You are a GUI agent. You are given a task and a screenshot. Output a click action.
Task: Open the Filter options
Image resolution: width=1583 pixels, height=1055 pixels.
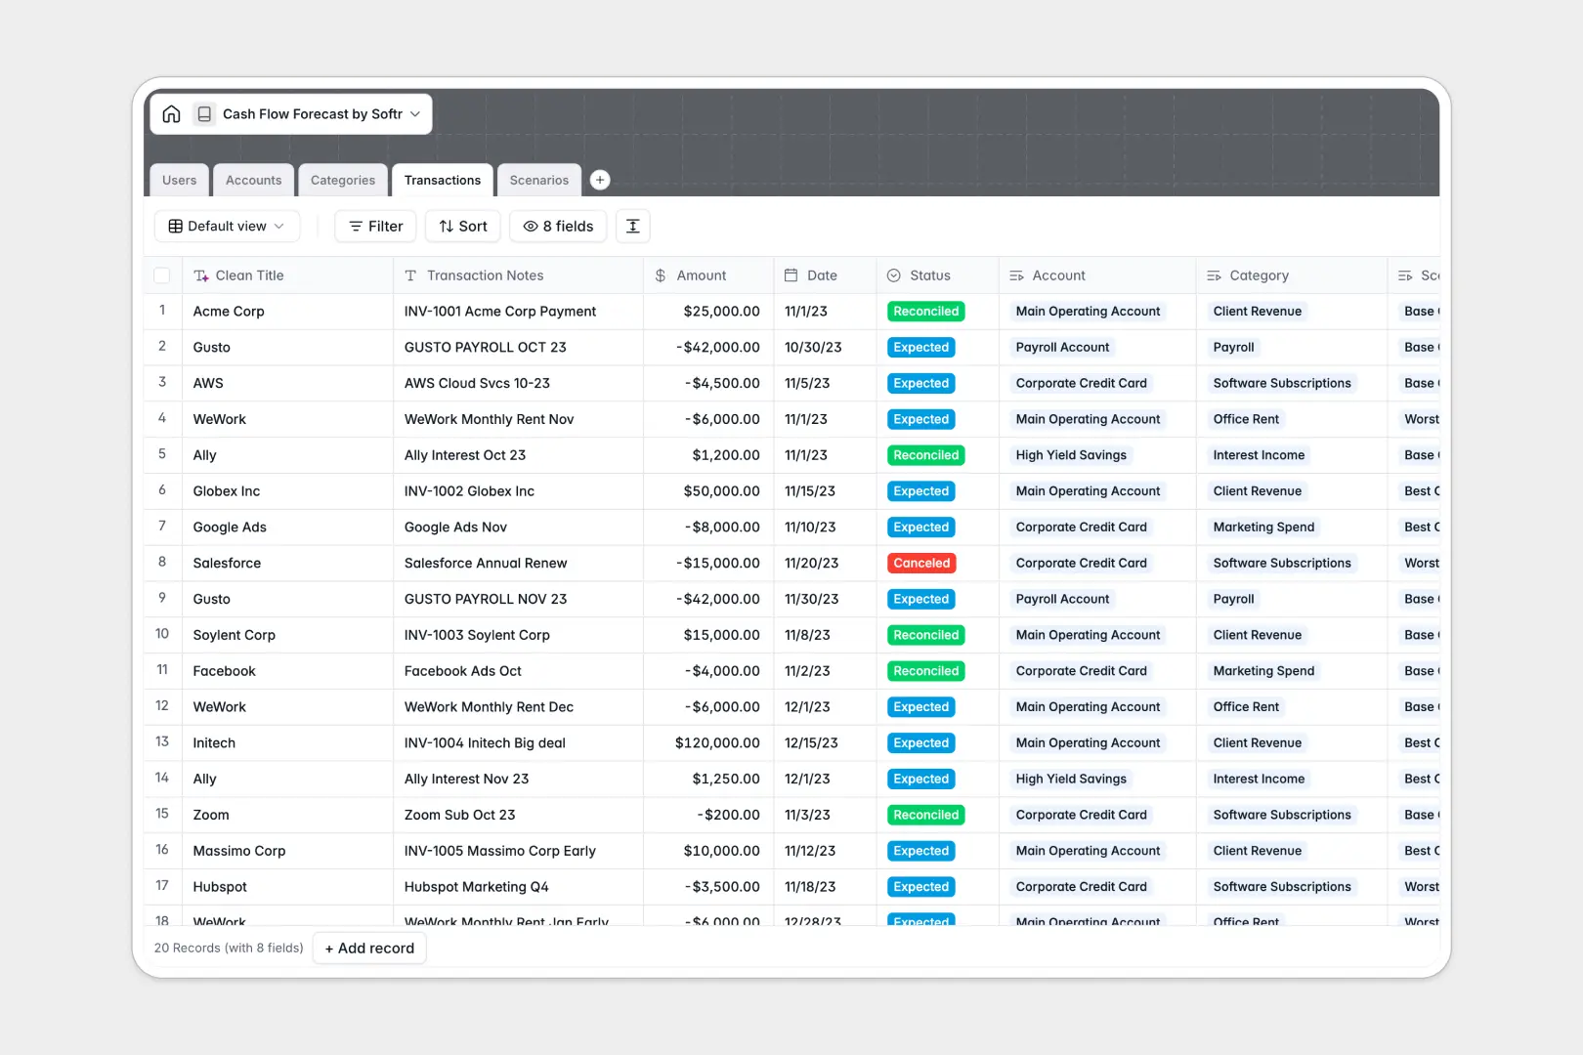pyautogui.click(x=374, y=226)
